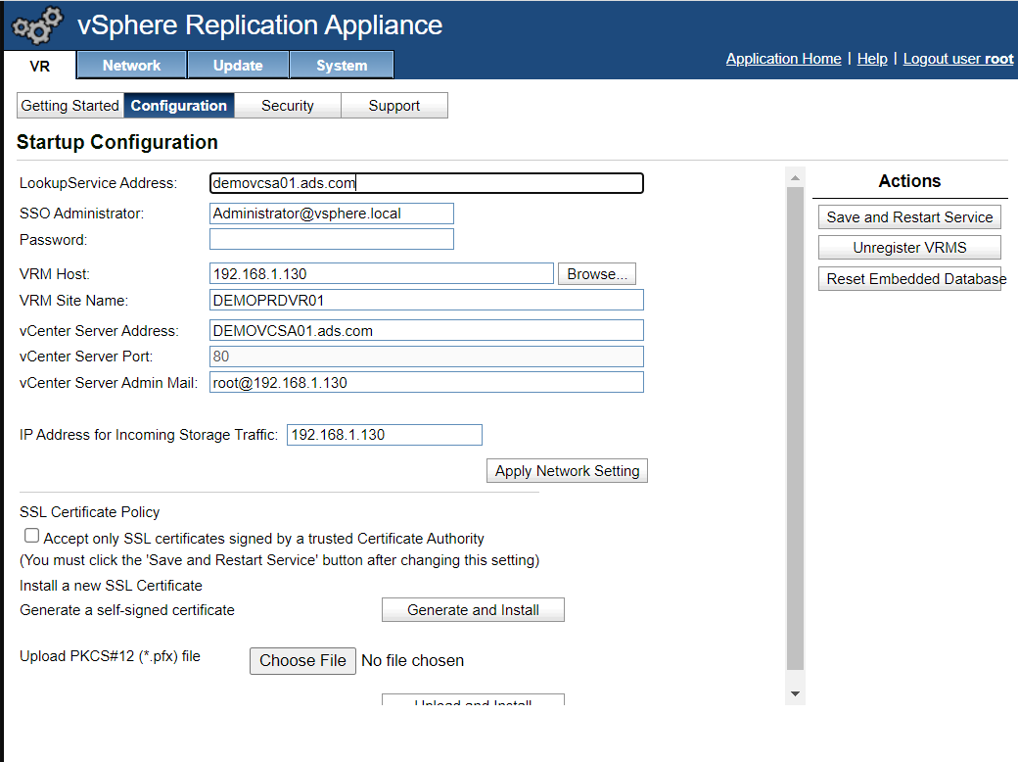Click the 'Actions' panel heading

coord(909,180)
